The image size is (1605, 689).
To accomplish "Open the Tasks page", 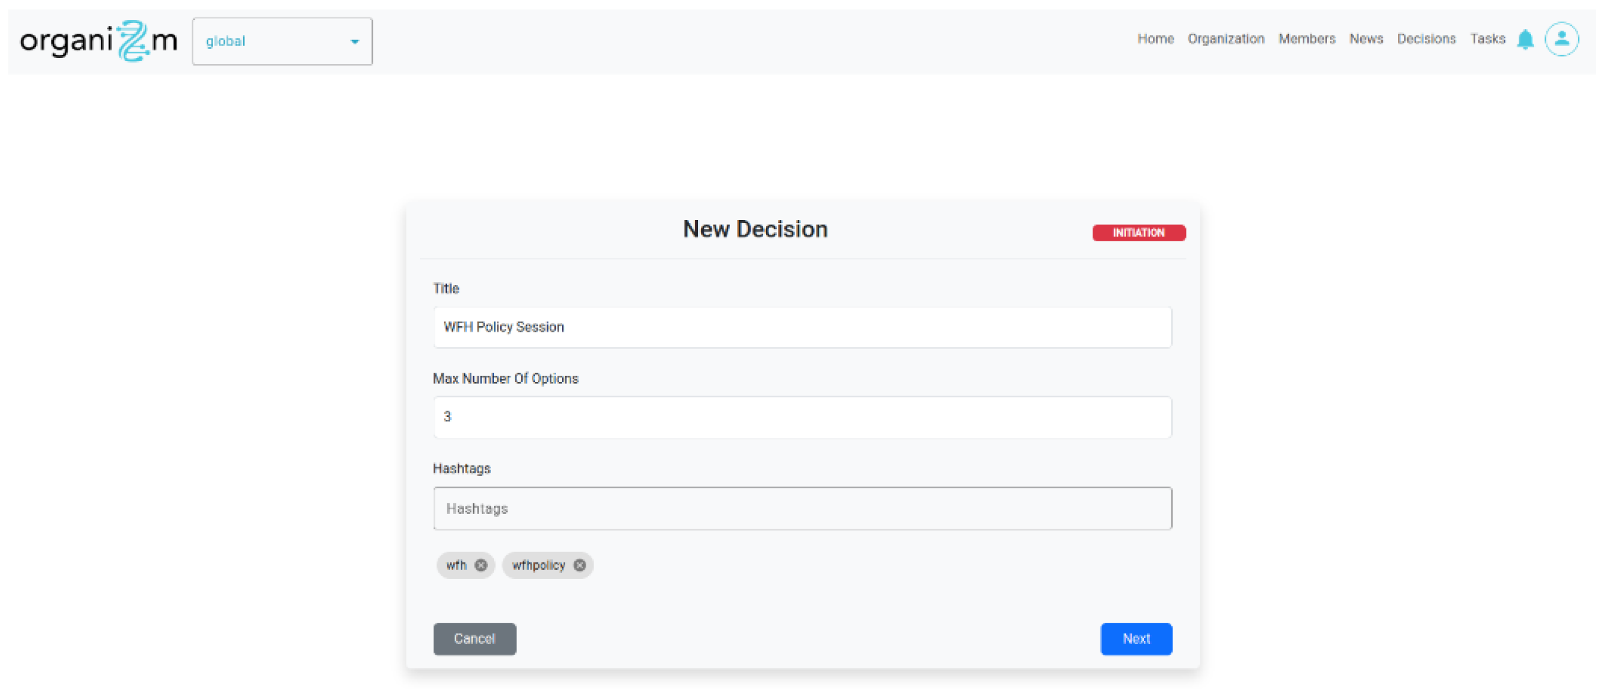I will pyautogui.click(x=1487, y=38).
